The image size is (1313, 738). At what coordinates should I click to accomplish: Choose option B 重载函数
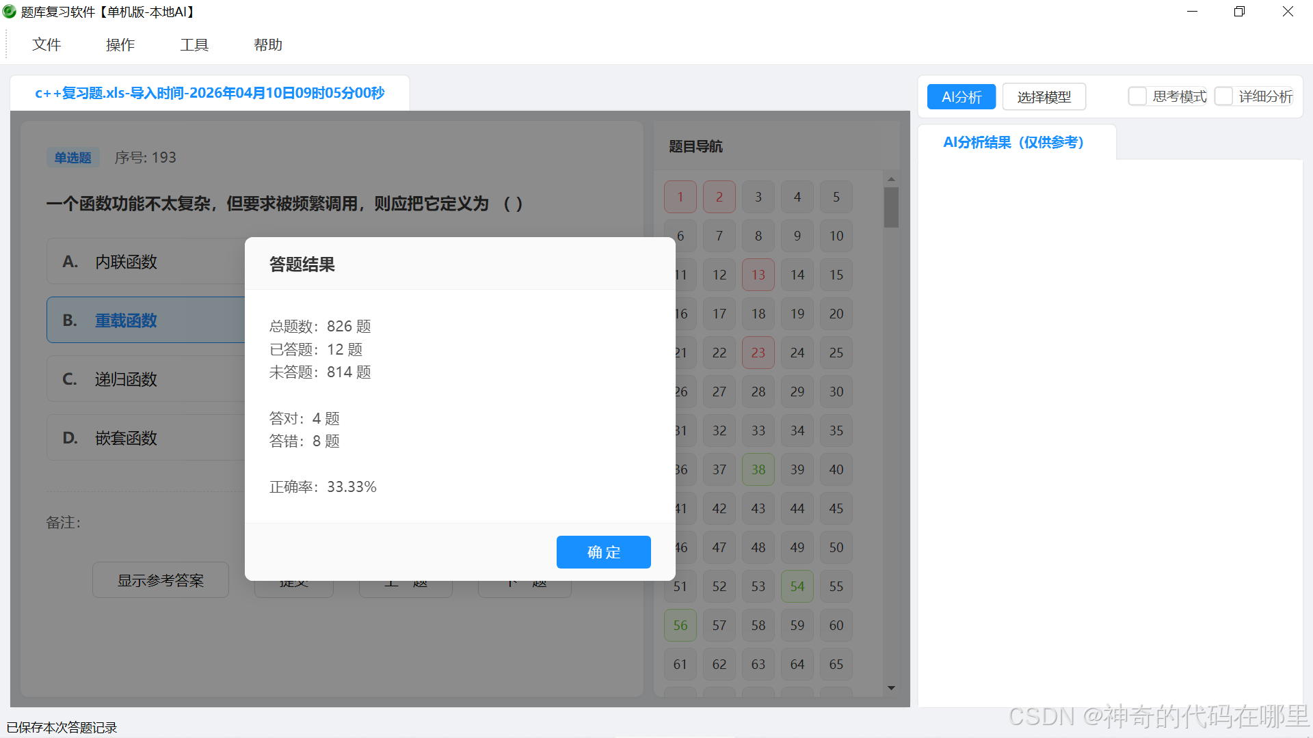[x=146, y=320]
